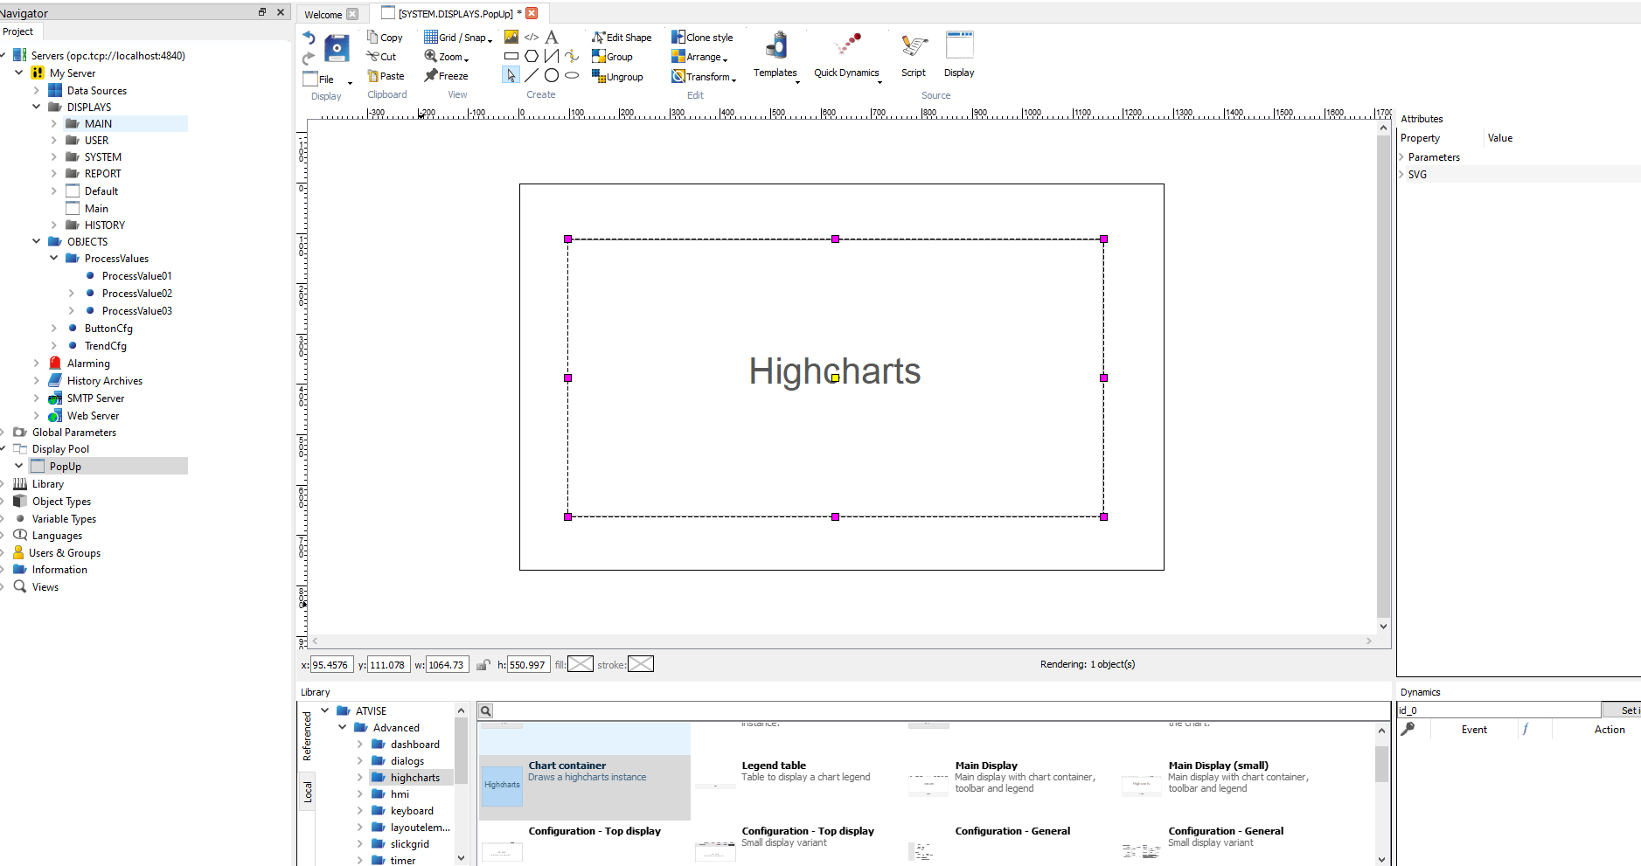The height and width of the screenshot is (866, 1641).
Task: Paste from the clipboard
Action: [386, 76]
